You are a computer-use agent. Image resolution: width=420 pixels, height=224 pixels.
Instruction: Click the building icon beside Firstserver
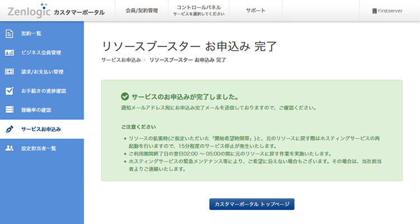[375, 11]
